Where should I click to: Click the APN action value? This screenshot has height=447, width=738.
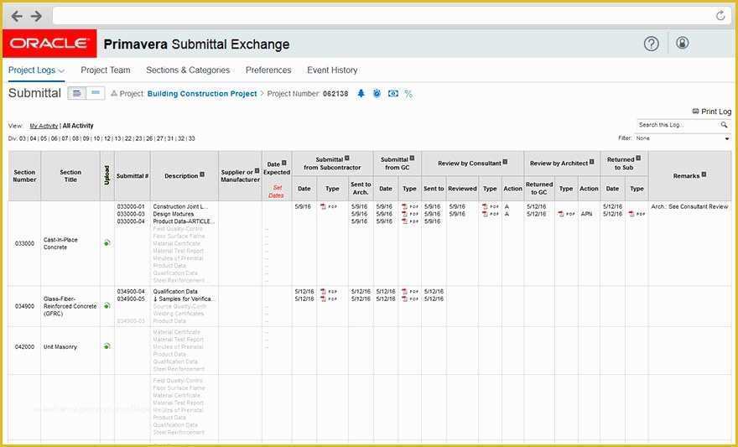pos(586,214)
